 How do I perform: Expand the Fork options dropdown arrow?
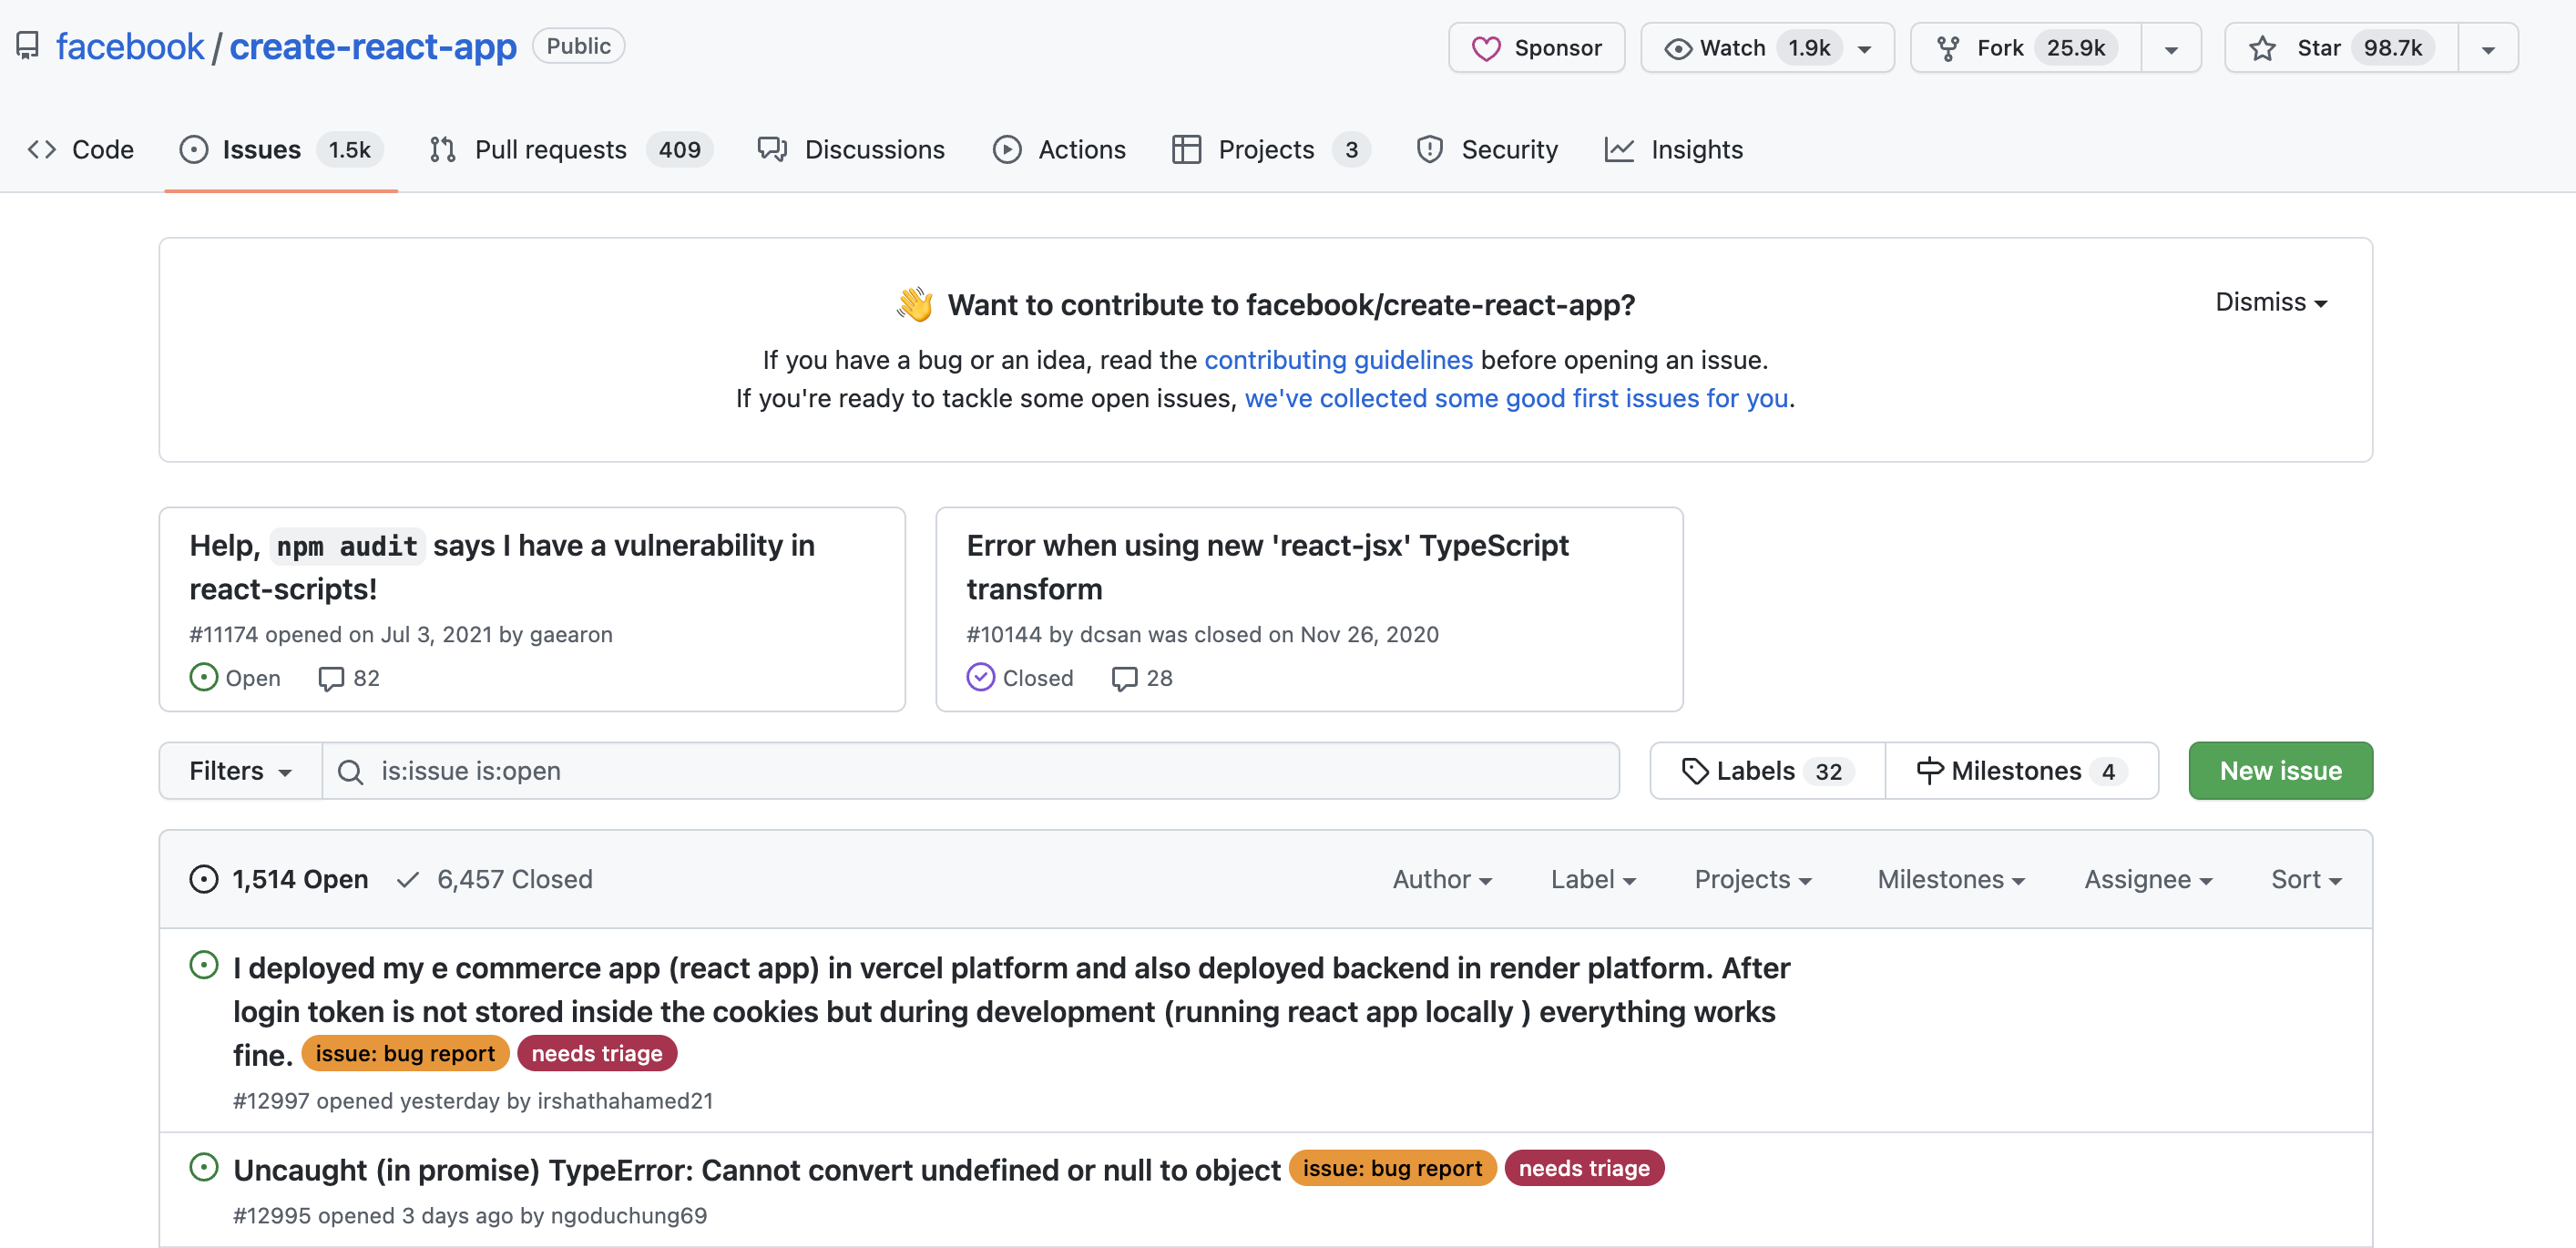(x=2171, y=49)
